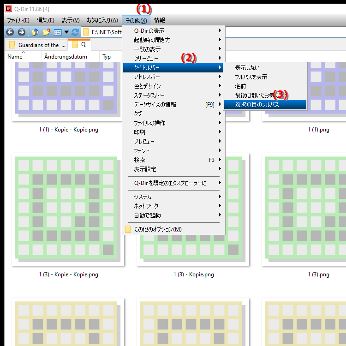Screen dimensions: 346x346
Task: Open the ネットワーク submenu
Action: point(173,206)
